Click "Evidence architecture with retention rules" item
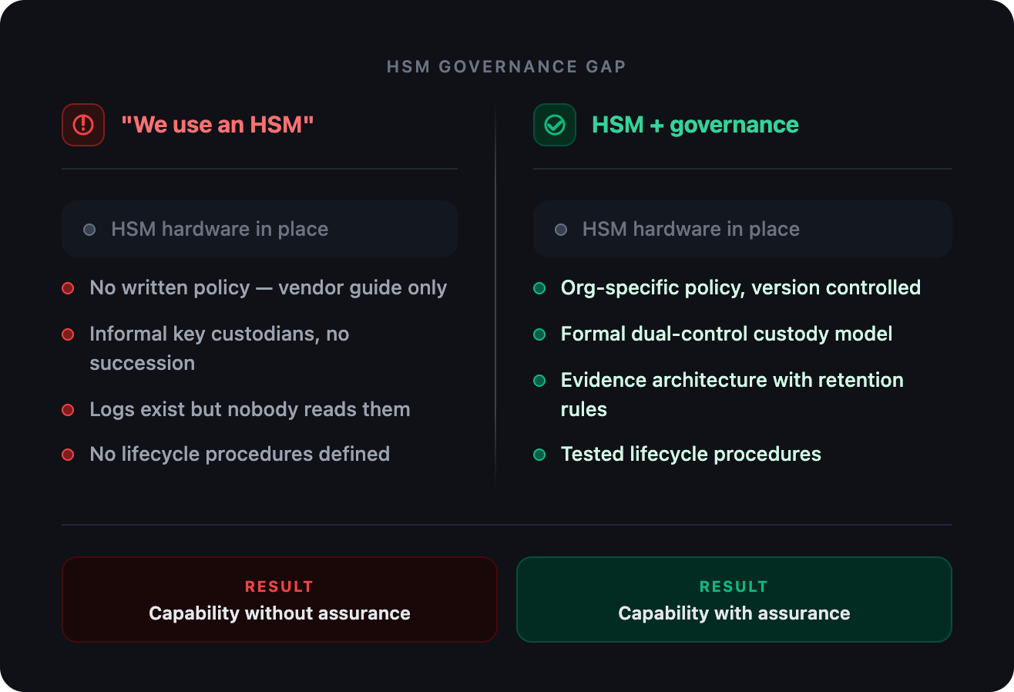This screenshot has width=1014, height=692. pyautogui.click(x=732, y=395)
